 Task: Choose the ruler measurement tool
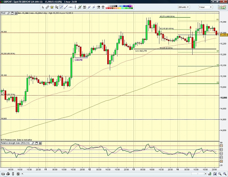(47, 7)
